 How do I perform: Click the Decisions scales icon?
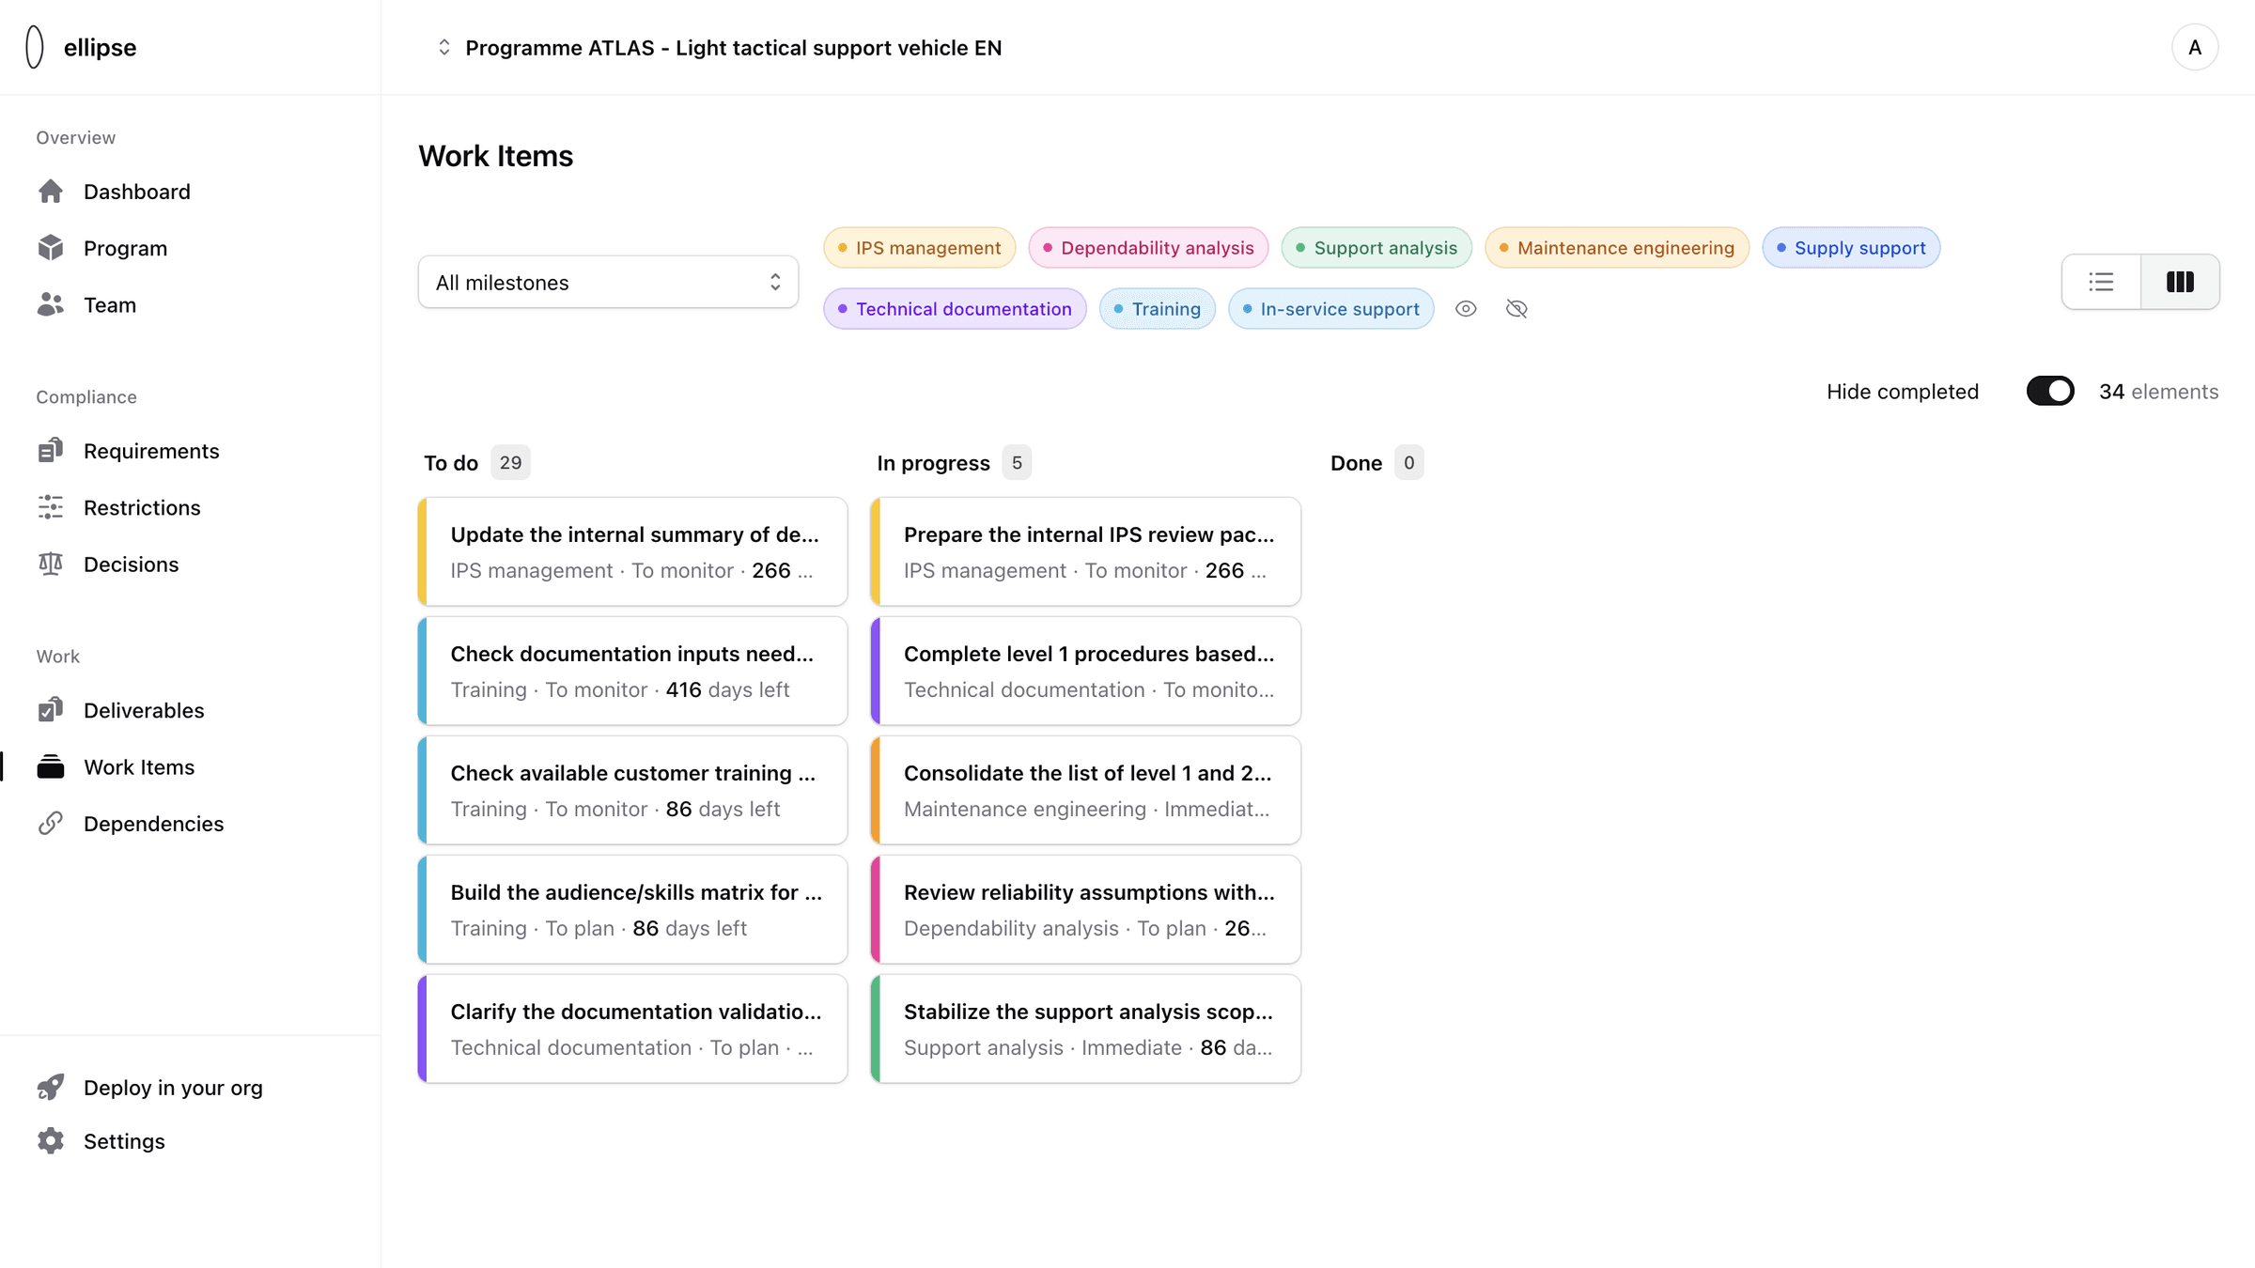click(x=51, y=564)
